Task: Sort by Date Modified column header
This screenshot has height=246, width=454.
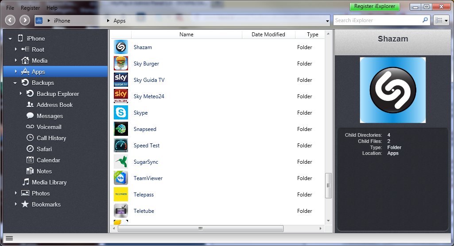Action: coord(268,35)
